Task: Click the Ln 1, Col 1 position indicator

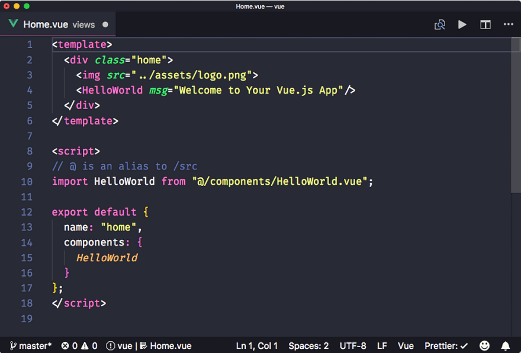Action: 256,346
